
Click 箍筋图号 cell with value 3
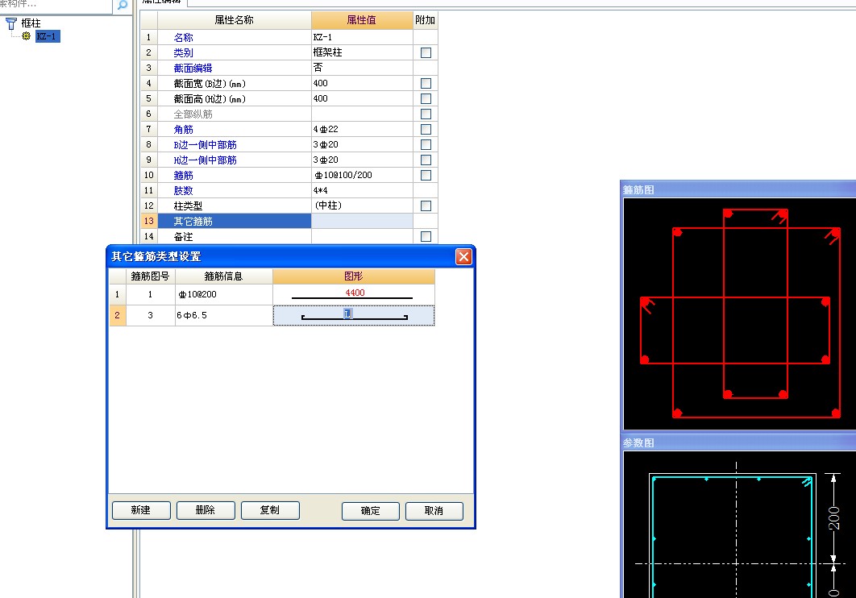(151, 315)
